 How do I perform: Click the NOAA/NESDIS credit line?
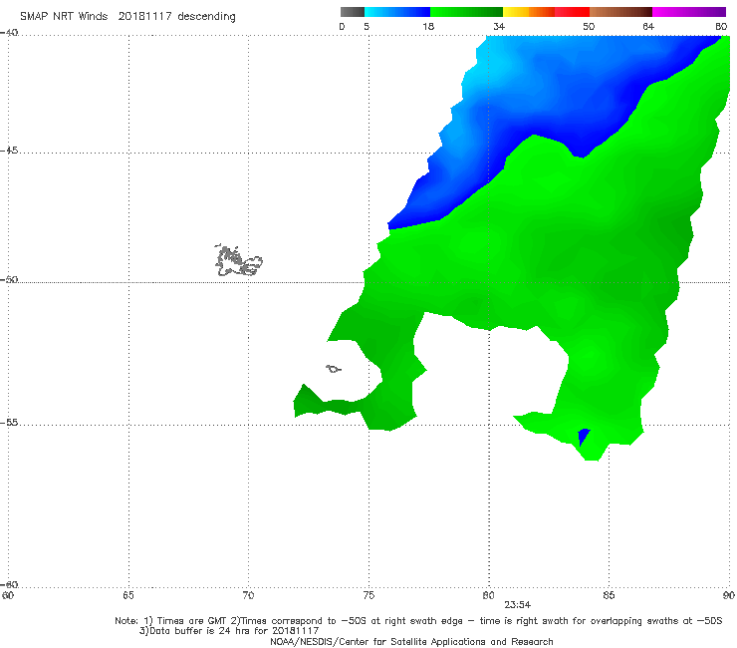(x=411, y=641)
